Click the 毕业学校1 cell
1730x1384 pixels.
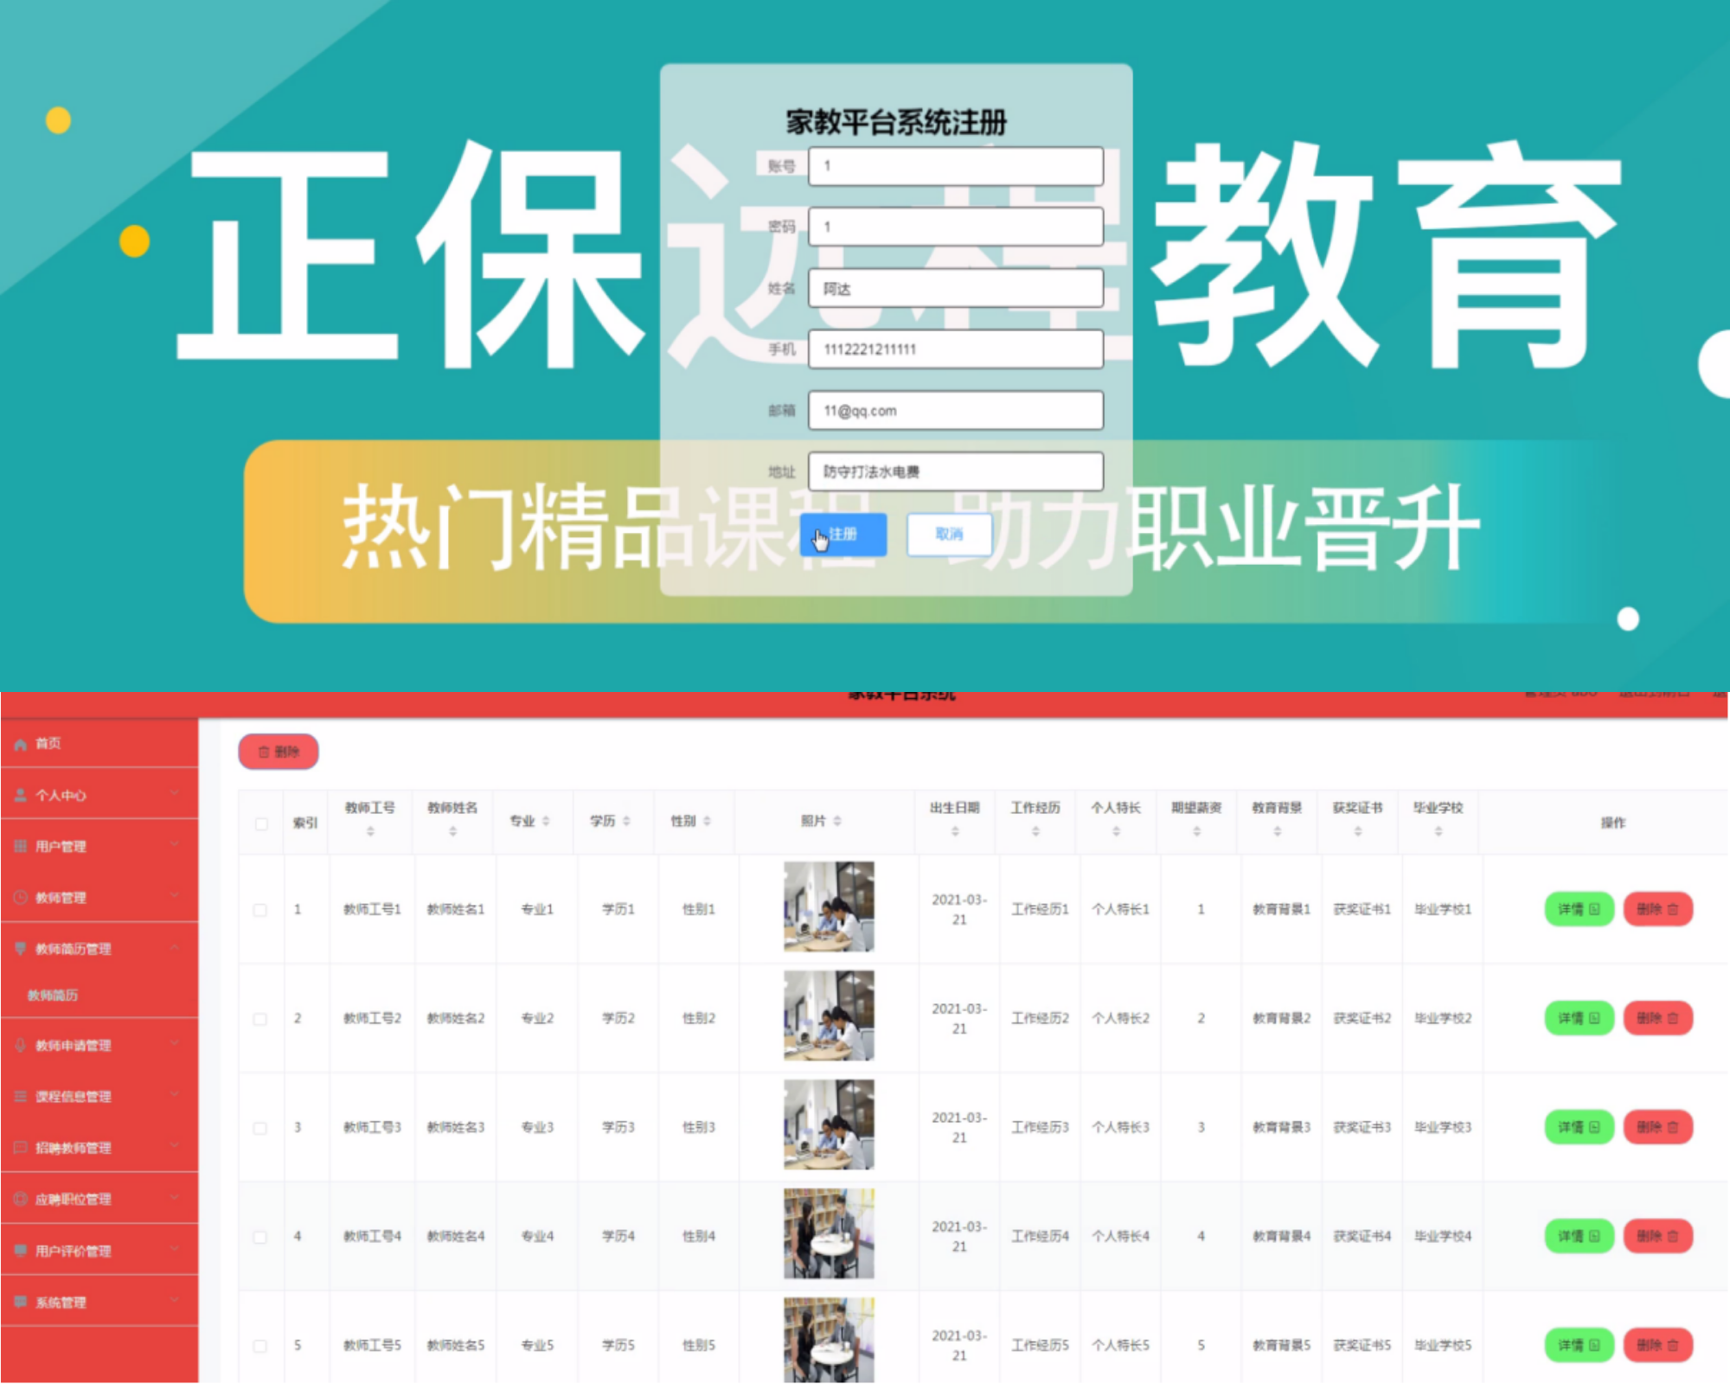click(1443, 909)
